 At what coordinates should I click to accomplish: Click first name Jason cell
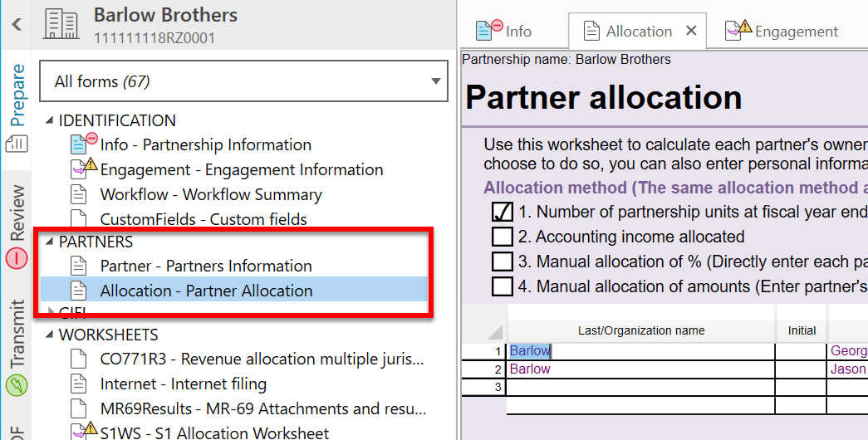pos(848,369)
